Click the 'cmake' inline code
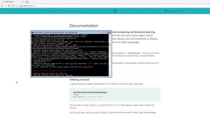This screenshot has height=118, width=210. click(136, 105)
